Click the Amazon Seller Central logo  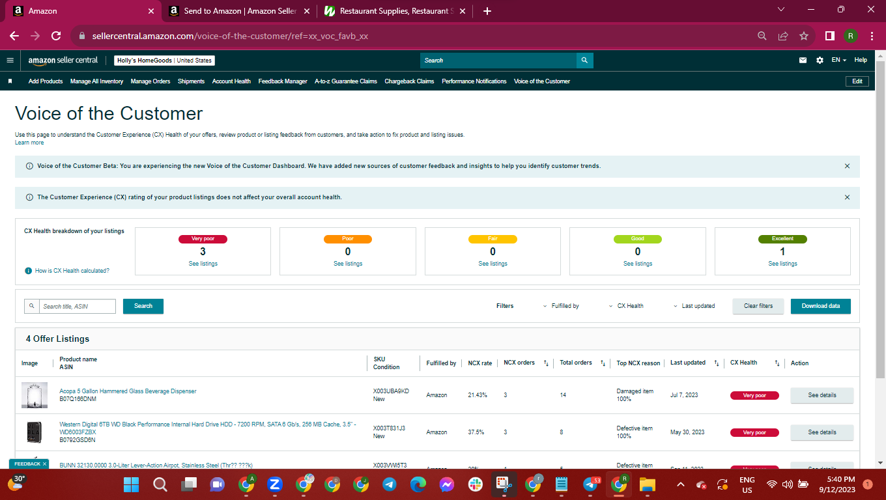coord(63,61)
